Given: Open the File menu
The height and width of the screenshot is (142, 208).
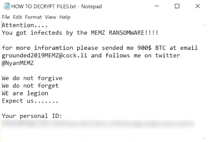Looking at the screenshot, I should [6, 17].
